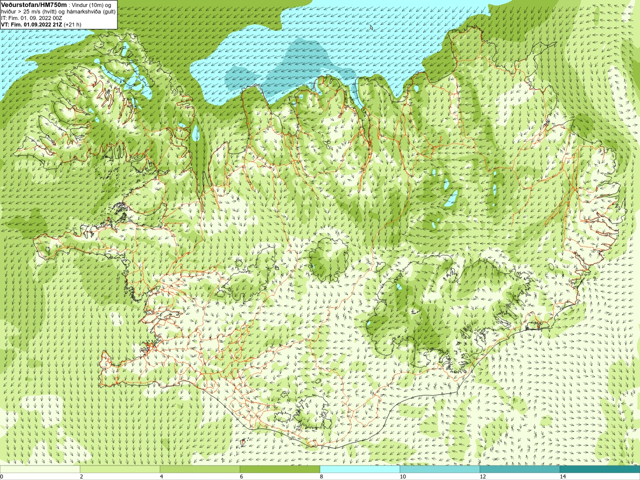Click the '10' tick label on the wind scale
Screen dimensions: 640x480
[x=402, y=476]
